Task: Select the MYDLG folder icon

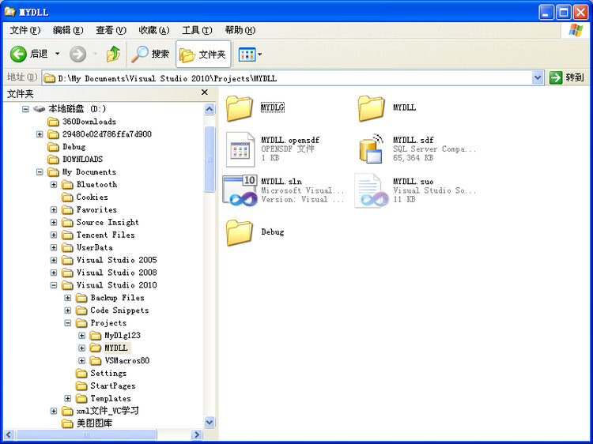Action: [x=240, y=108]
